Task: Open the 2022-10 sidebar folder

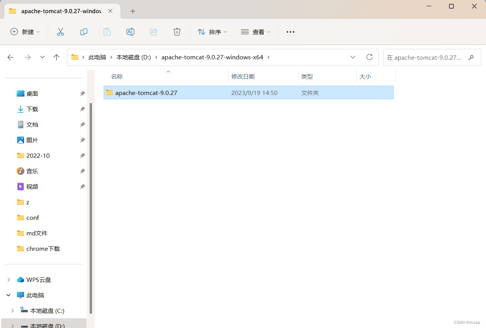Action: (x=38, y=155)
